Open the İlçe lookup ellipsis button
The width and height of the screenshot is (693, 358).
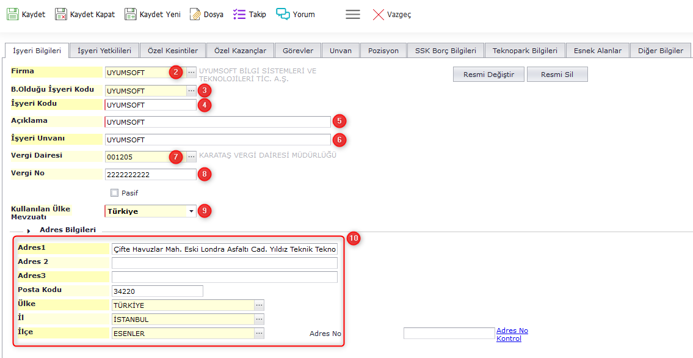coord(259,334)
